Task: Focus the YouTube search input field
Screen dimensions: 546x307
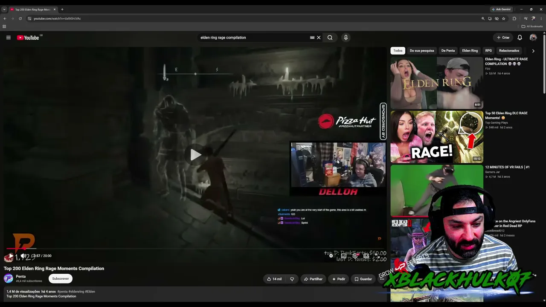Action: 254,38
